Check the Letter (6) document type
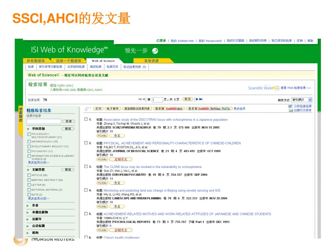336x252 pixels. (x=29, y=185)
